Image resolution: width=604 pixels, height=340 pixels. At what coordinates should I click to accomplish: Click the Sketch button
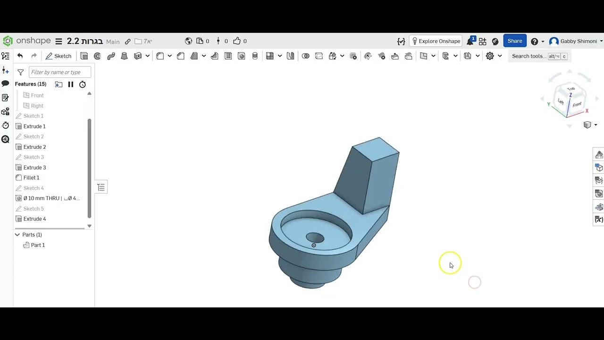point(59,56)
